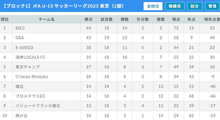Click the Criacao Shinjuku team name

[x=32, y=76]
